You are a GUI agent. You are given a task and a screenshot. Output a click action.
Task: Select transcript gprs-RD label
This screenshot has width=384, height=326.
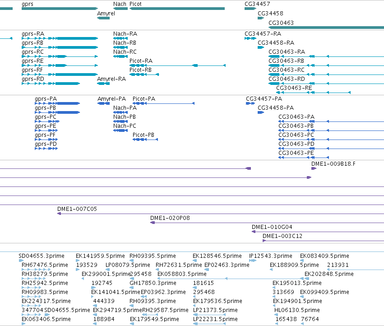point(33,79)
